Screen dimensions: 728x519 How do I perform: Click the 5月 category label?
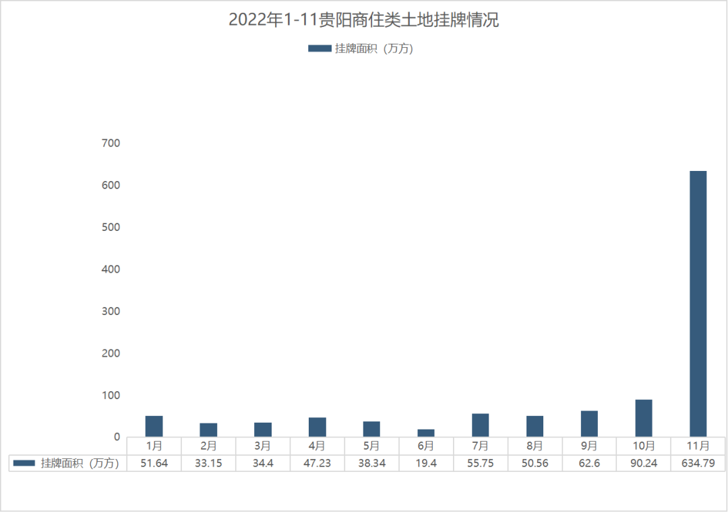(x=371, y=446)
